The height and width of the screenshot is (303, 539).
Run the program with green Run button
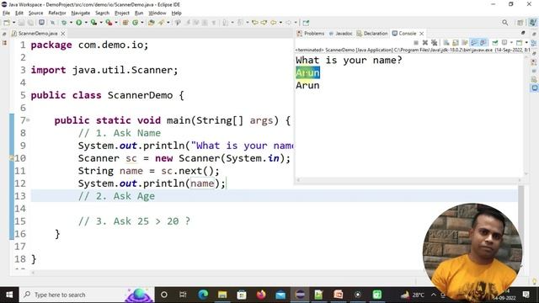click(x=78, y=23)
